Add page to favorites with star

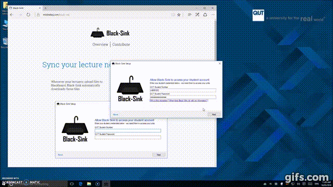[x=179, y=15]
